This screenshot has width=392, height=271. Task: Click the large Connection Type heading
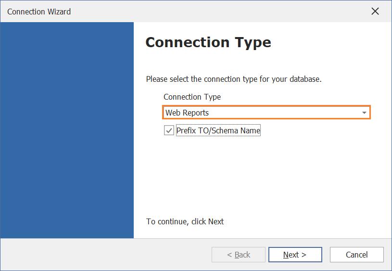tap(208, 42)
